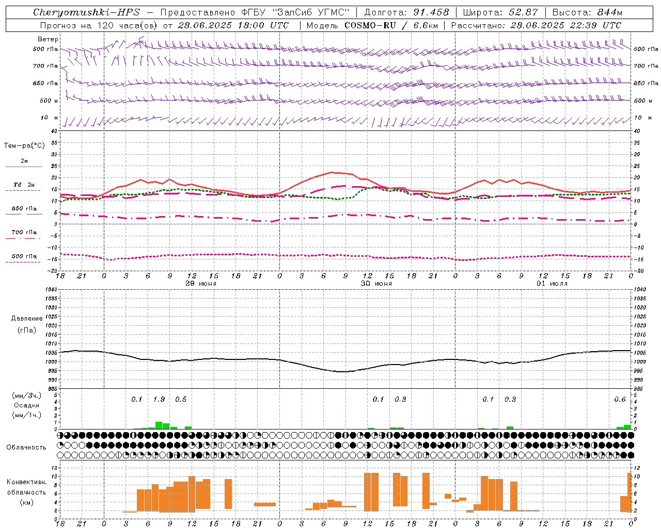This screenshot has height=528, width=661.
Task: Click the Td 2м dew point legend entry
Action: [24, 185]
